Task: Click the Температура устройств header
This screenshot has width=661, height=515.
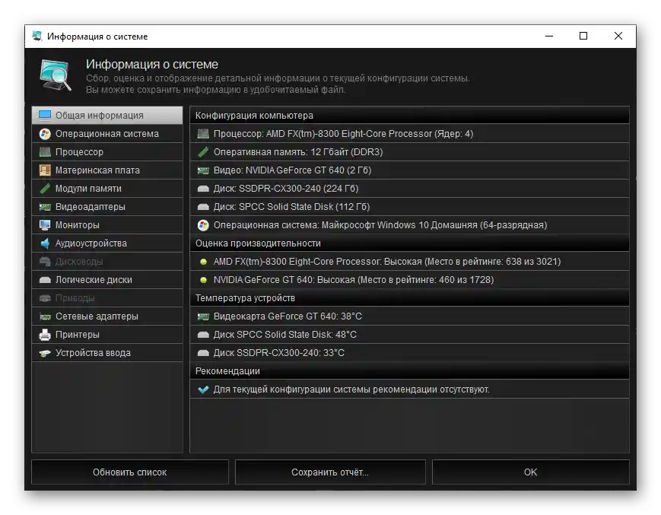Action: click(409, 298)
